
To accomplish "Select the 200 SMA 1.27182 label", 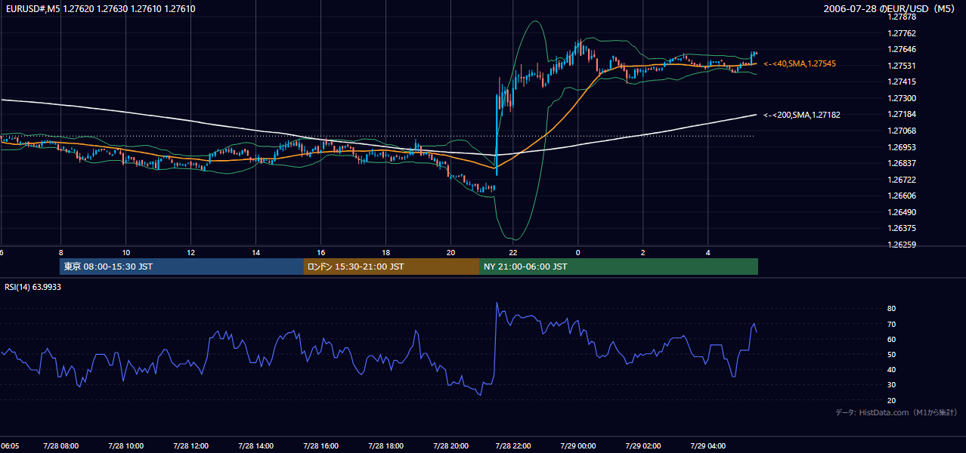I will [x=802, y=116].
